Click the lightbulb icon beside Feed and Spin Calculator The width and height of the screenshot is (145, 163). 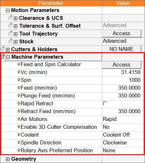tap(19, 64)
